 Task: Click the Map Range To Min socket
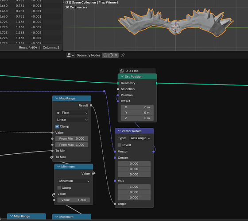point(53,151)
